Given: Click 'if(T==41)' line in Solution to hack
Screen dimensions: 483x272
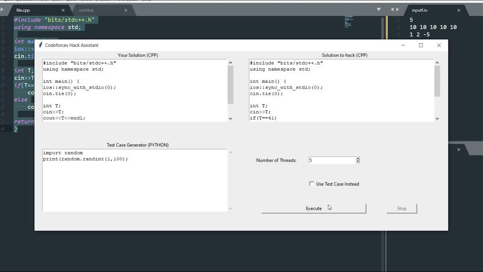Looking at the screenshot, I should (263, 118).
